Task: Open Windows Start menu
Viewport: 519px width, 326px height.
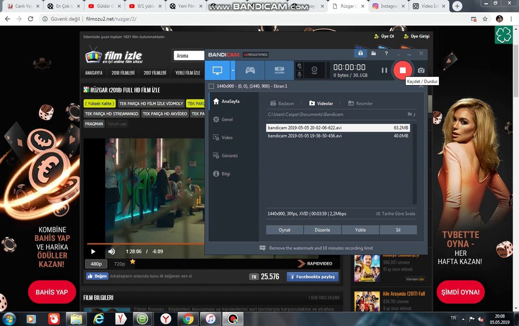Action: pyautogui.click(x=9, y=319)
